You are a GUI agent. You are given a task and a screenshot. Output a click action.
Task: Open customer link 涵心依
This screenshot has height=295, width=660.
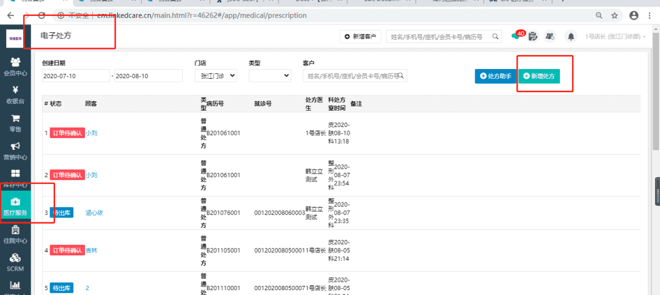pos(94,213)
